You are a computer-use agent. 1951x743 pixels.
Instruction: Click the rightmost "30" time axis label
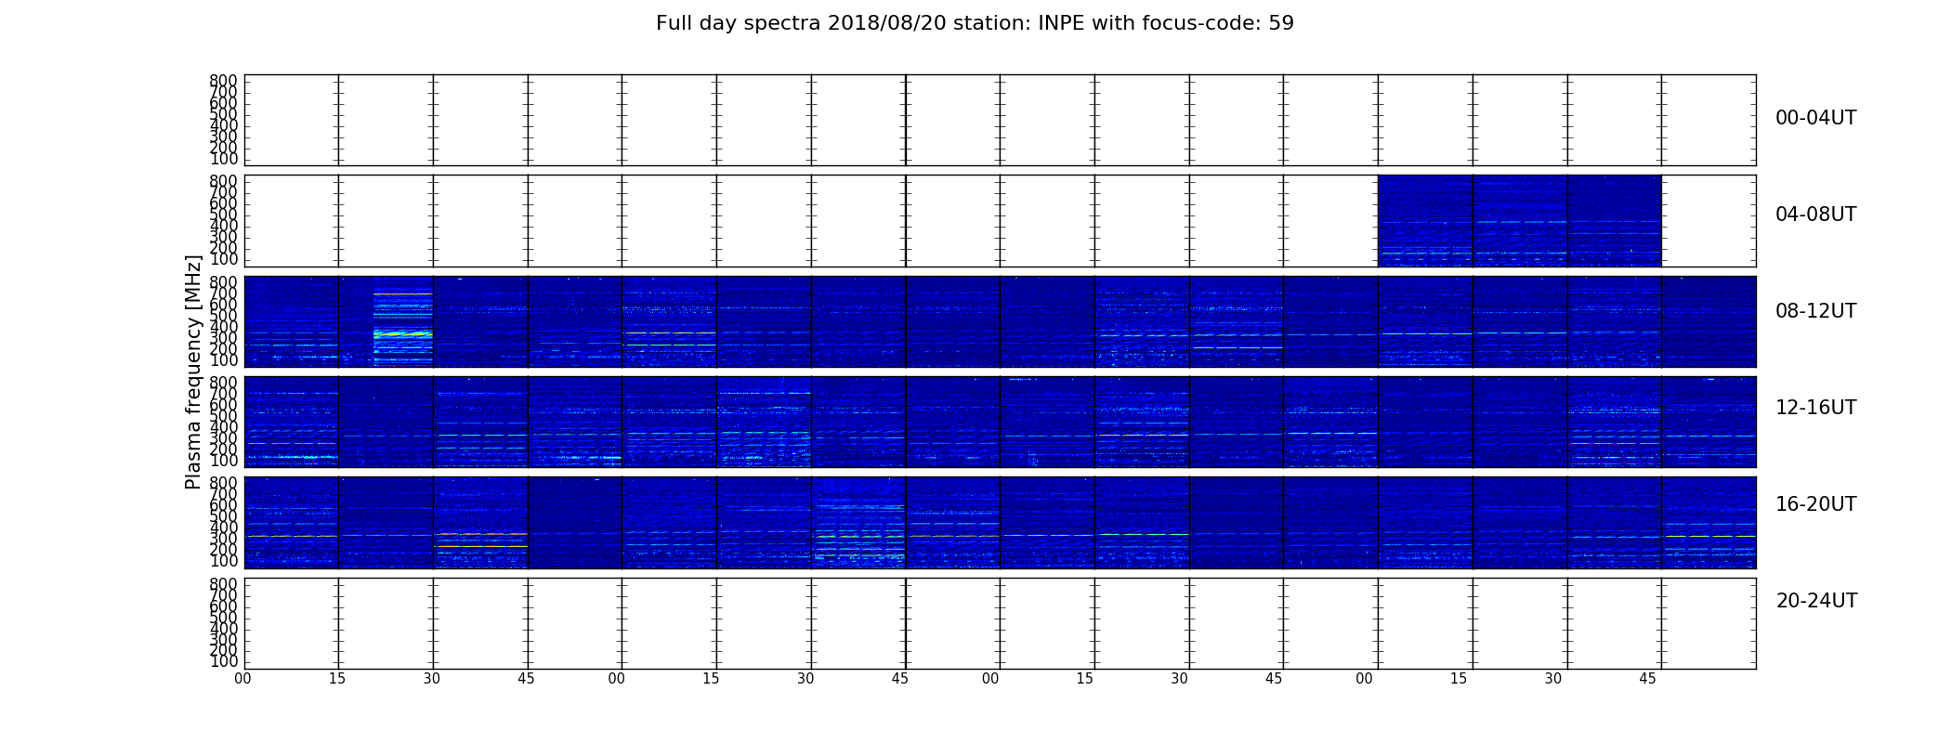pos(1553,679)
